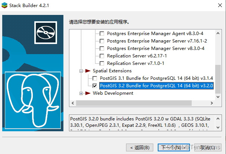Viewport: 226px width, 154px height.
Task: Select Replication Server v7.1.0-1 text
Action: pos(136,63)
